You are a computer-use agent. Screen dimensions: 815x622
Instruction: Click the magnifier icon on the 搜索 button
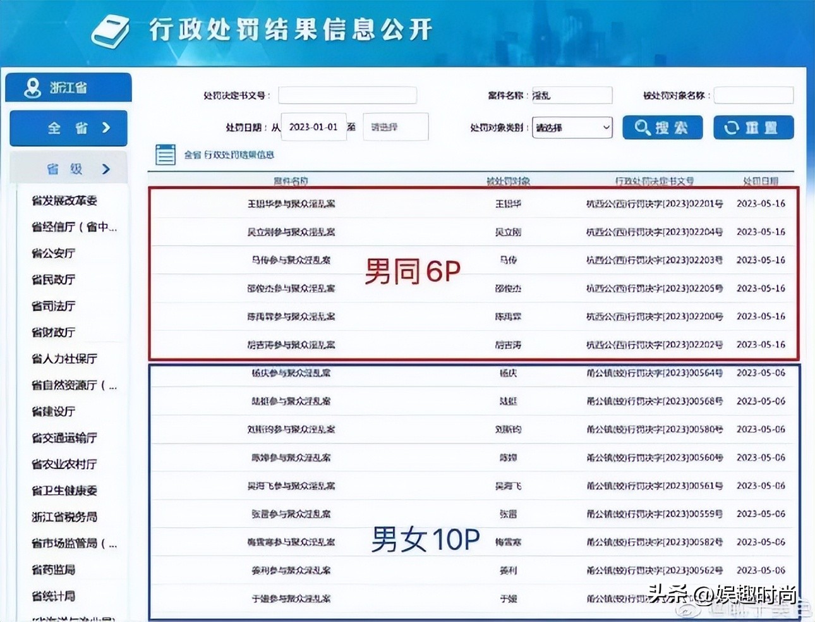coord(643,127)
